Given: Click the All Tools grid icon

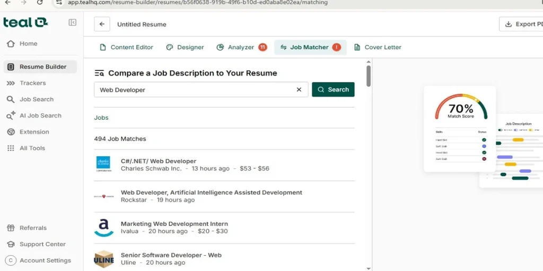Looking at the screenshot, I should [11, 148].
